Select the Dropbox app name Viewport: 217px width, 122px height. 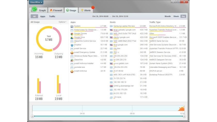coord(78,45)
